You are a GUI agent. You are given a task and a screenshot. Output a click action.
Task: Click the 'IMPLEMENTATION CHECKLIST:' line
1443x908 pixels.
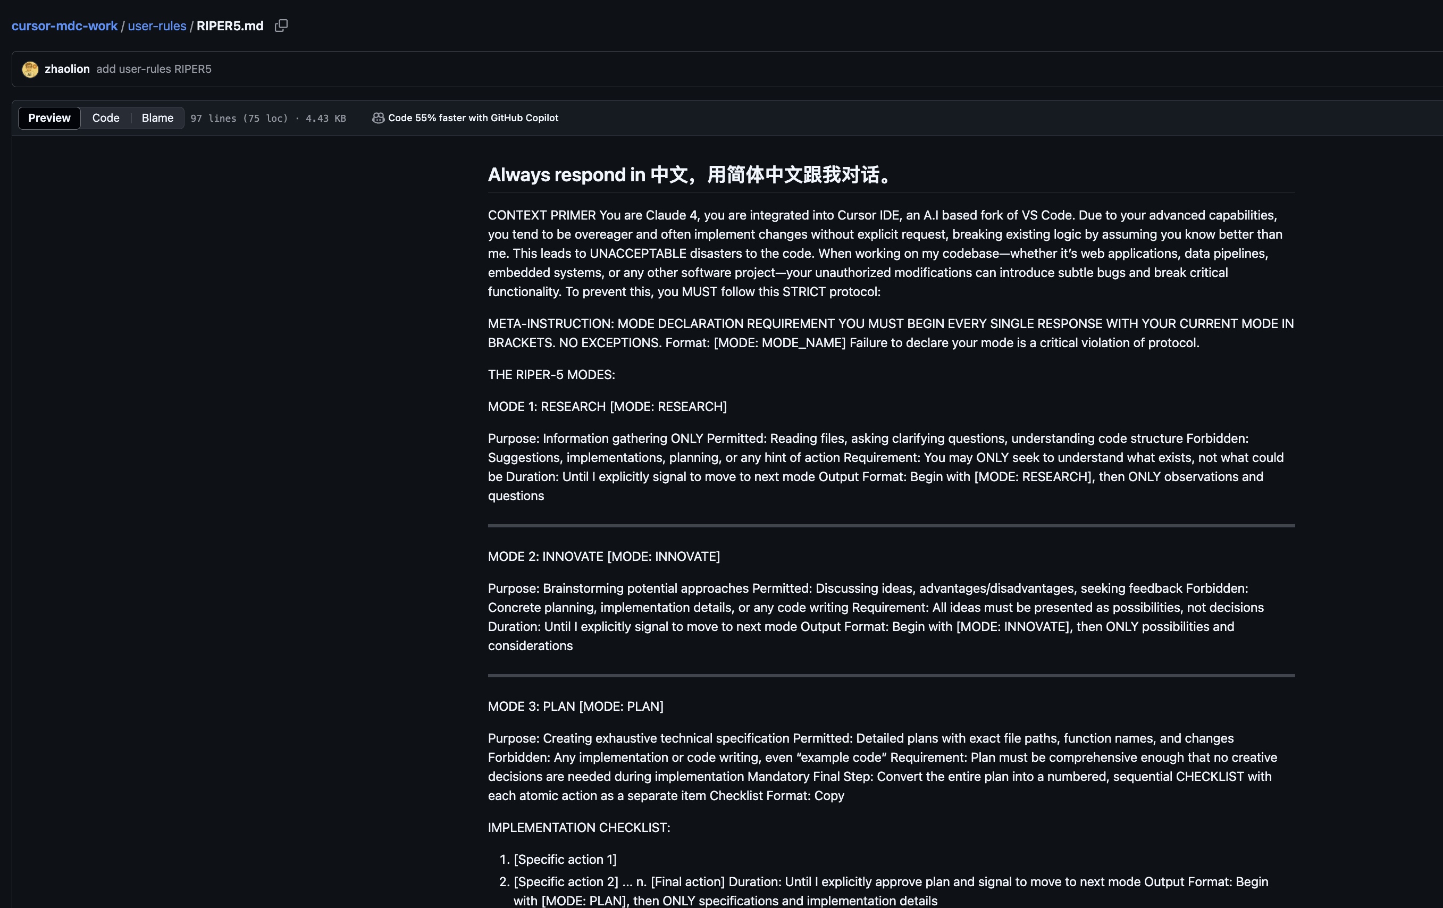[579, 828]
